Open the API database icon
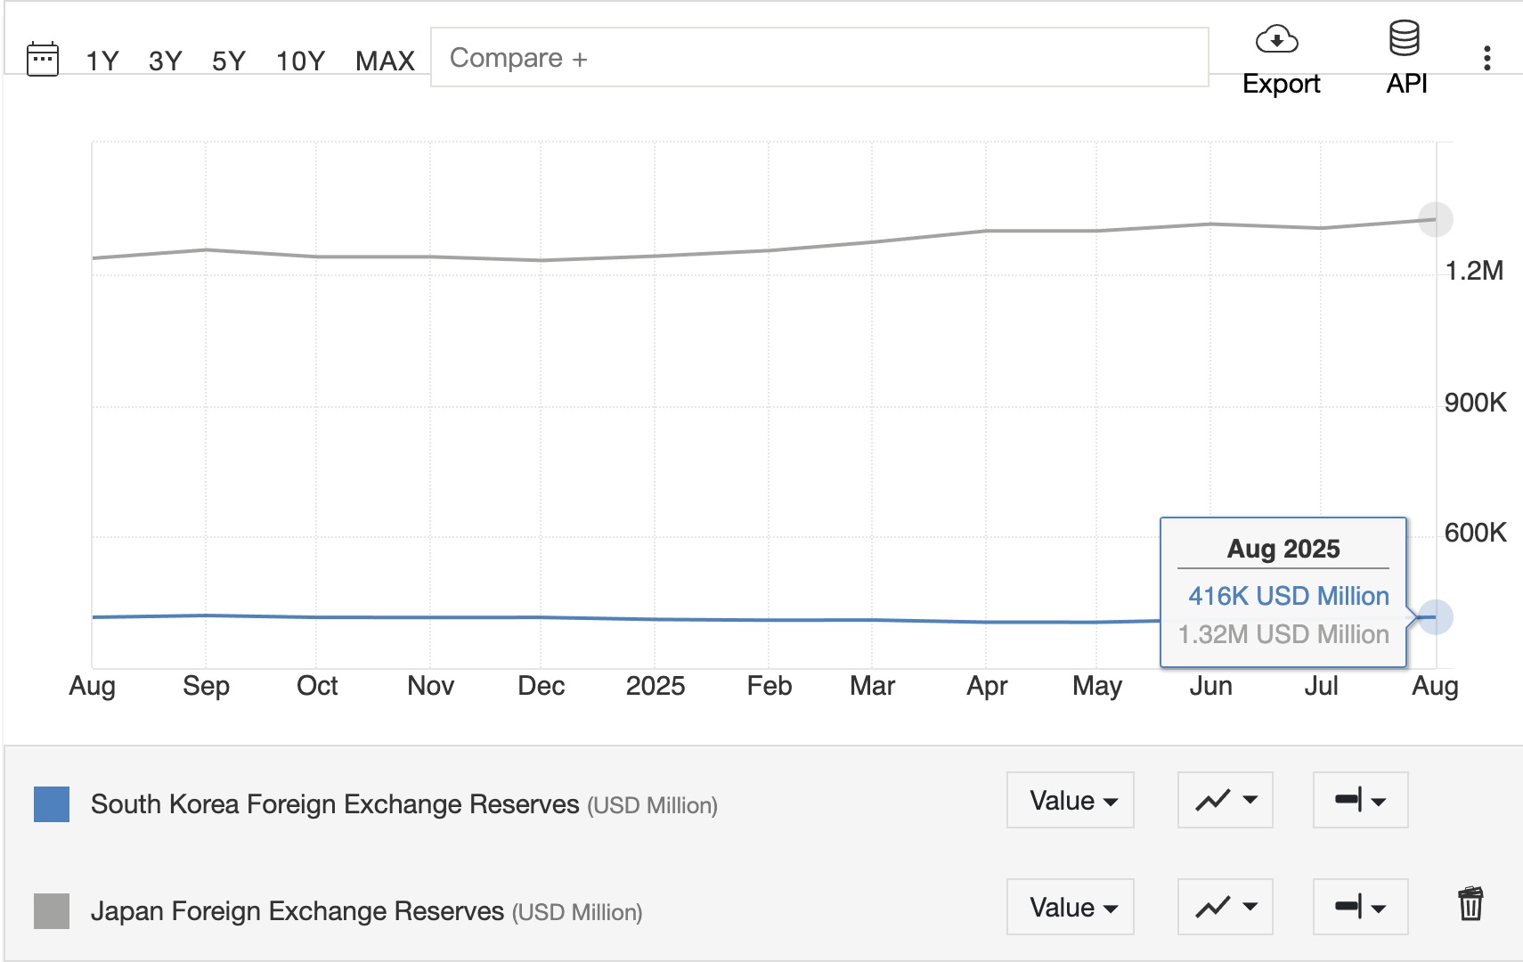 tap(1404, 40)
